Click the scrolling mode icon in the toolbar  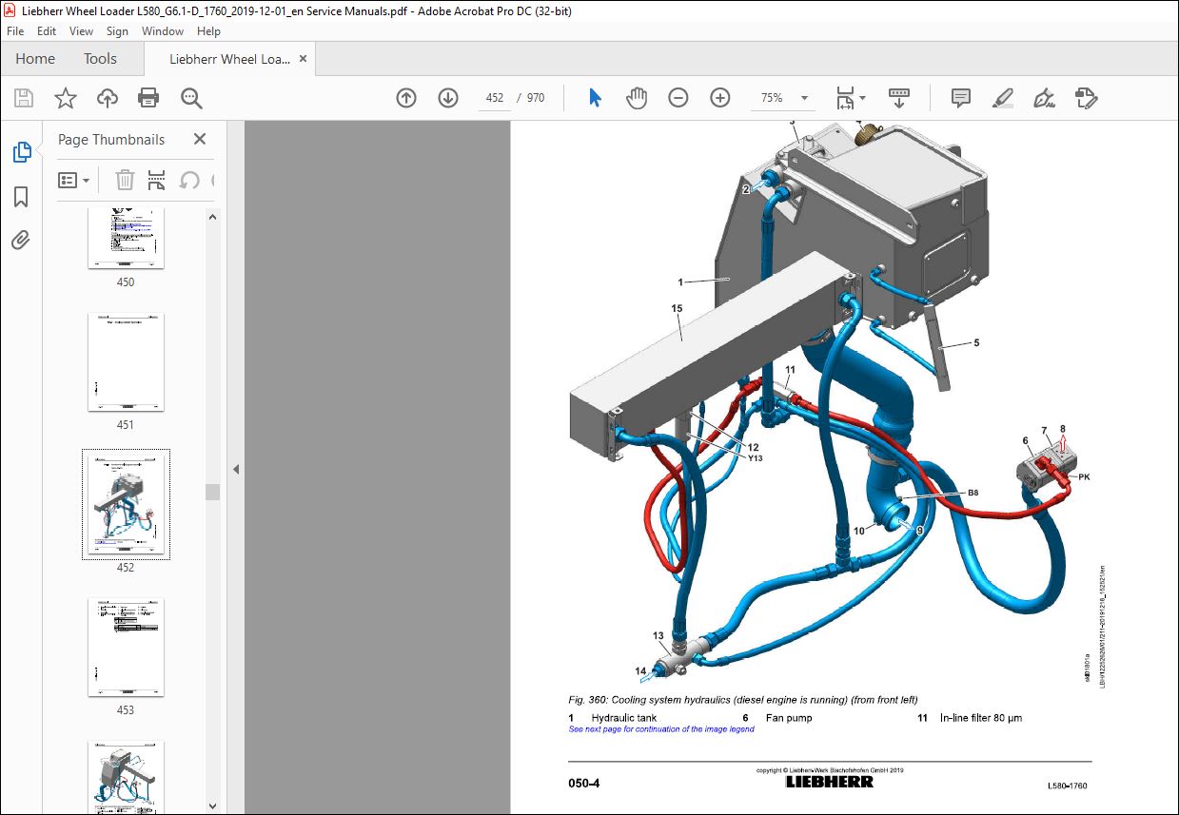click(x=899, y=98)
